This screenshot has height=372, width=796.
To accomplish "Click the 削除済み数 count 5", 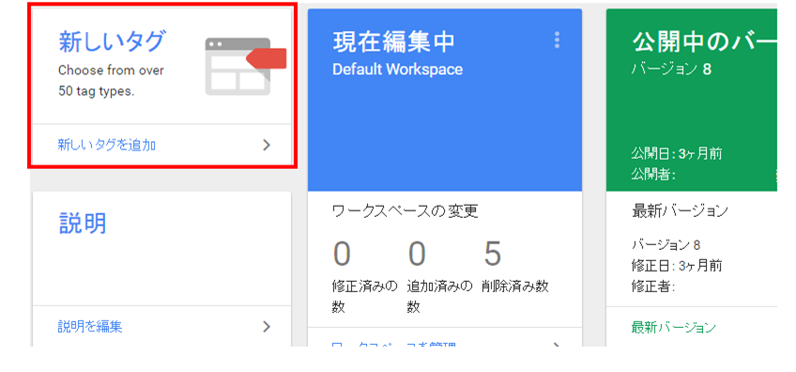I will (x=492, y=254).
